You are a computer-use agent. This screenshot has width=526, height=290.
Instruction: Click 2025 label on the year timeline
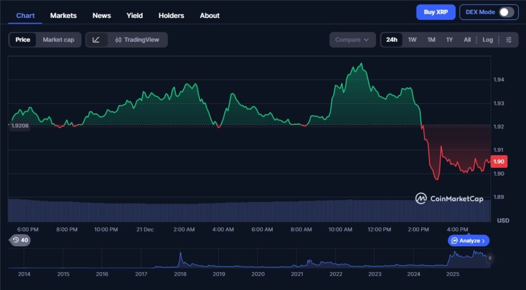(x=453, y=274)
